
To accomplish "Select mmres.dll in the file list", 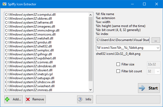I will [x=29, y=90].
